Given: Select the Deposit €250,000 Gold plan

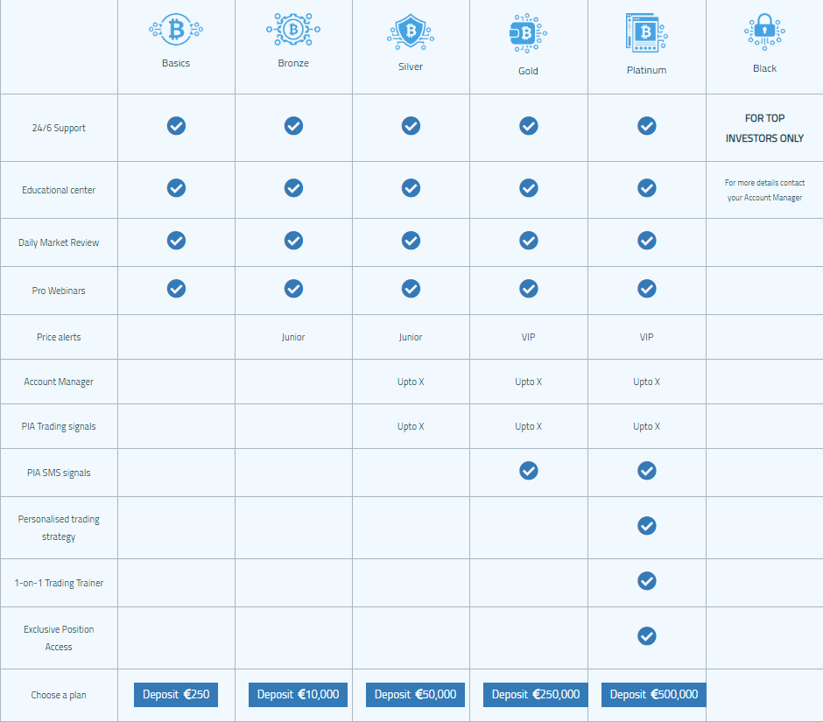Looking at the screenshot, I should [535, 695].
